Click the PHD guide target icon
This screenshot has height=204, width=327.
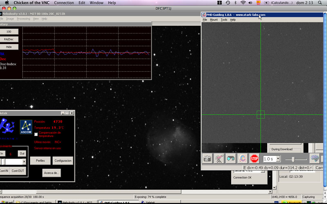pos(242,159)
